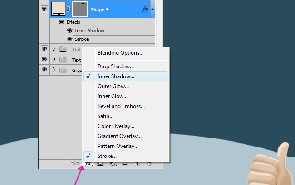The width and height of the screenshot is (295, 185).
Task: Click Shape 9 vector mask thumbnail
Action: pyautogui.click(x=80, y=9)
